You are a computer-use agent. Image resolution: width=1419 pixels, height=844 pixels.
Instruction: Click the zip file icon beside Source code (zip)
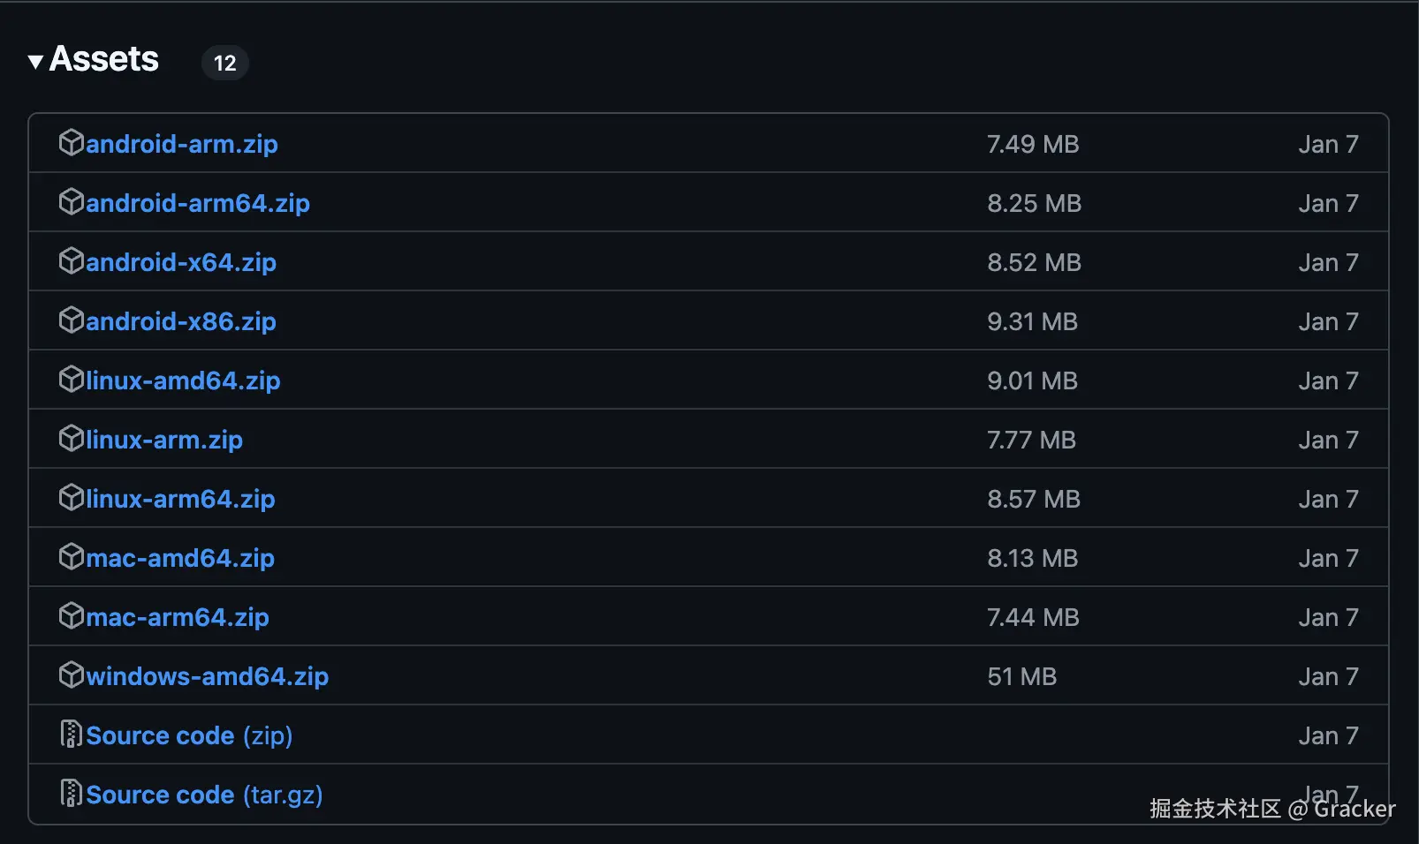[71, 735]
